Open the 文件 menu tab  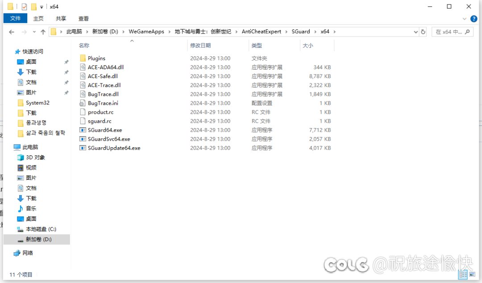pos(15,18)
